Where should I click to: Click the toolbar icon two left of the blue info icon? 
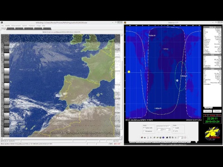point(157,137)
